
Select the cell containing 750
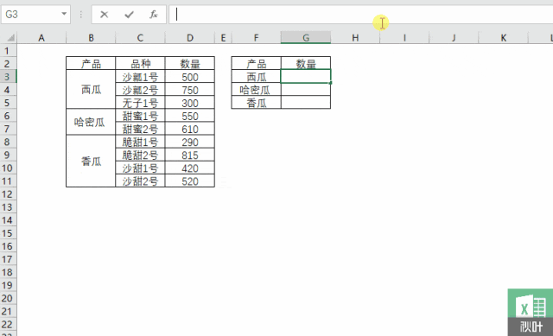coord(190,90)
